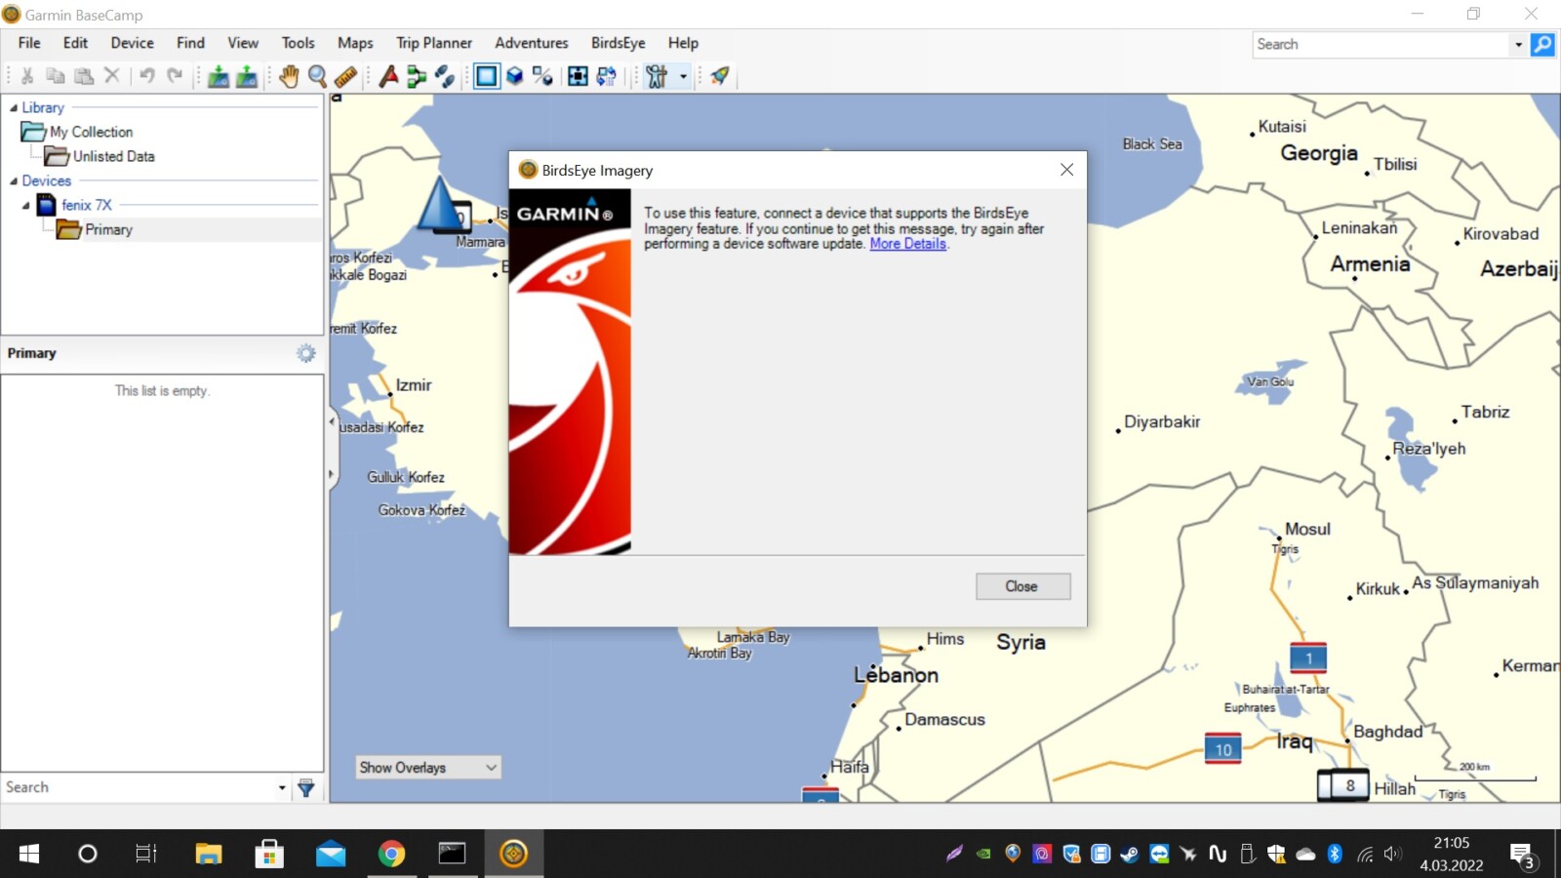The image size is (1561, 878).
Task: Select the New Waypoint flag tool
Action: [x=388, y=76]
